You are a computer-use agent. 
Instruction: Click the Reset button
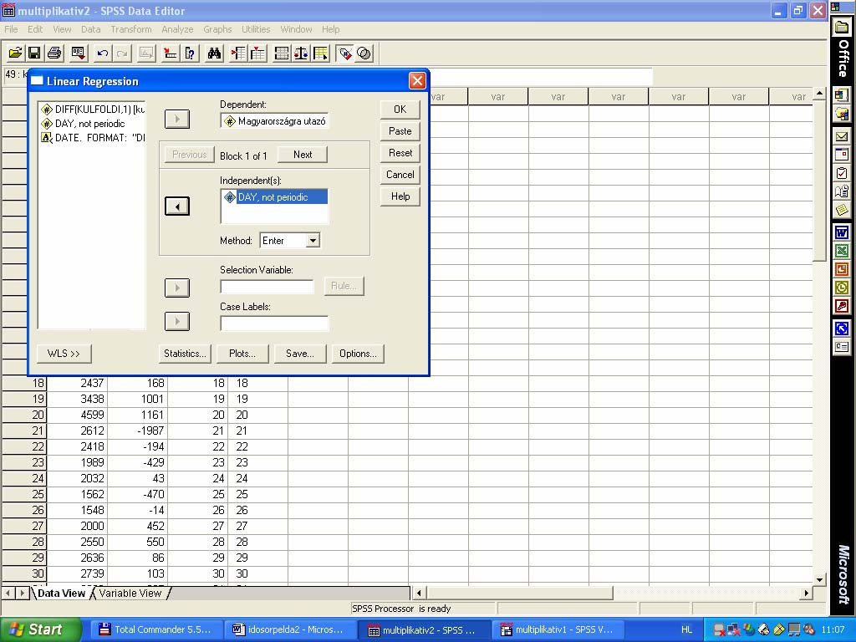pos(400,153)
